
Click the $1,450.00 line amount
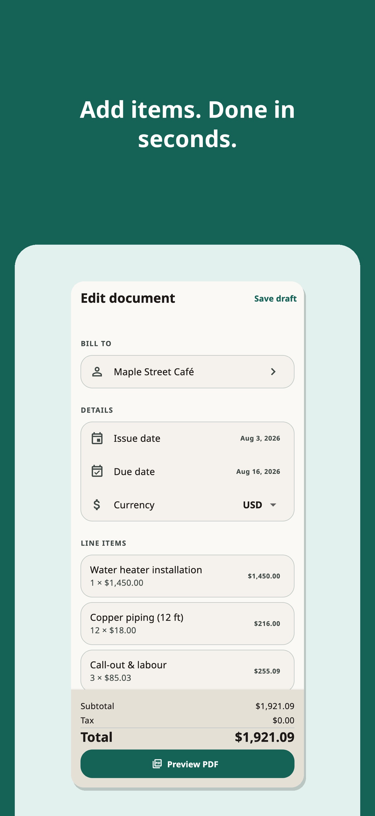[x=264, y=576]
